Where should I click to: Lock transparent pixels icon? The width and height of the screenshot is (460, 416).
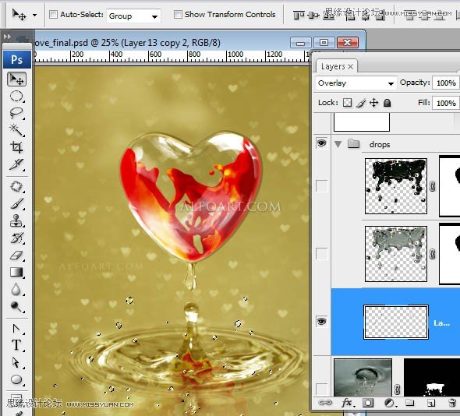point(348,103)
